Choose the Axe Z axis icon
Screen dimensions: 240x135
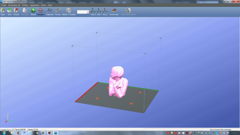tap(105, 10)
